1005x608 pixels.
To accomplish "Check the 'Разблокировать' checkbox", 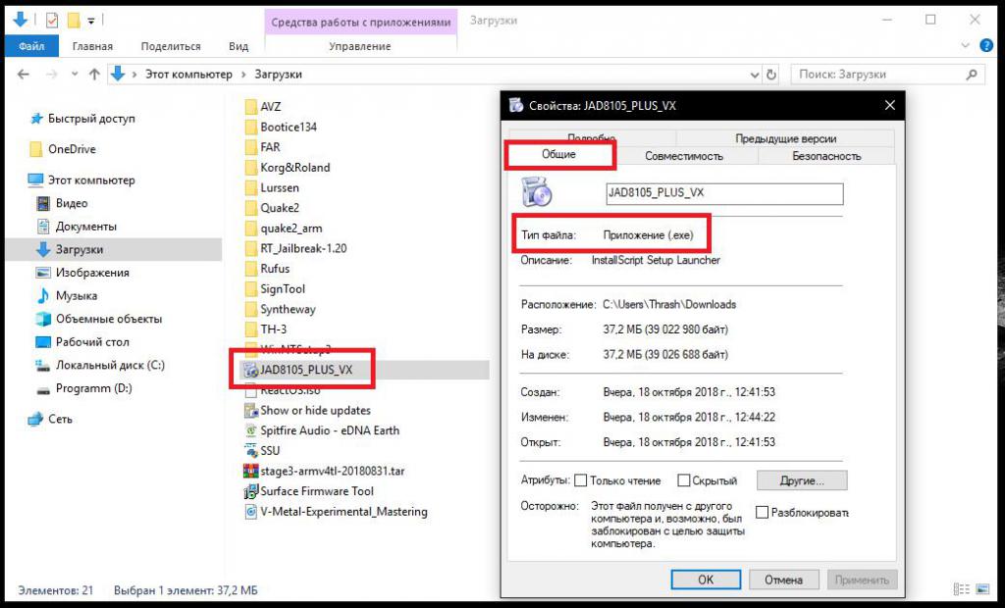I will pyautogui.click(x=762, y=512).
